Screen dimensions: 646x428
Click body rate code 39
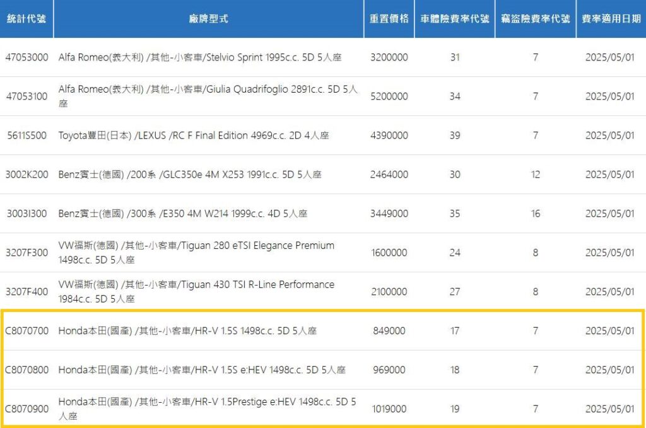(x=455, y=136)
